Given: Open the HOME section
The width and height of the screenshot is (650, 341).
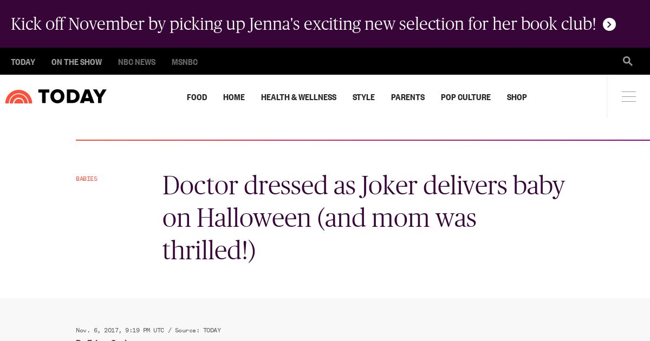Looking at the screenshot, I should [234, 97].
